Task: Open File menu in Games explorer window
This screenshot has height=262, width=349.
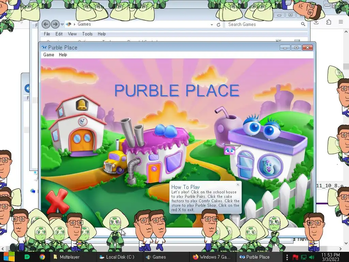Action: [47, 34]
